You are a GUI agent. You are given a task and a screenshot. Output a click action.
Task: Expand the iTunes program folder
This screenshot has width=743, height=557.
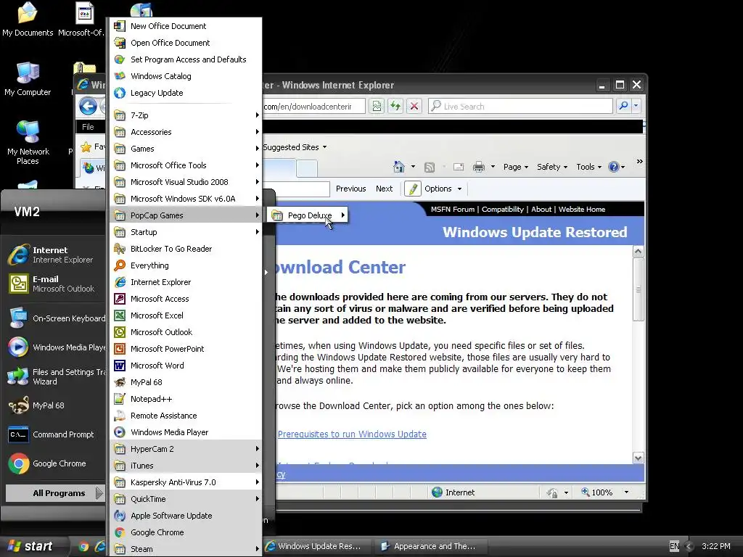click(x=185, y=466)
